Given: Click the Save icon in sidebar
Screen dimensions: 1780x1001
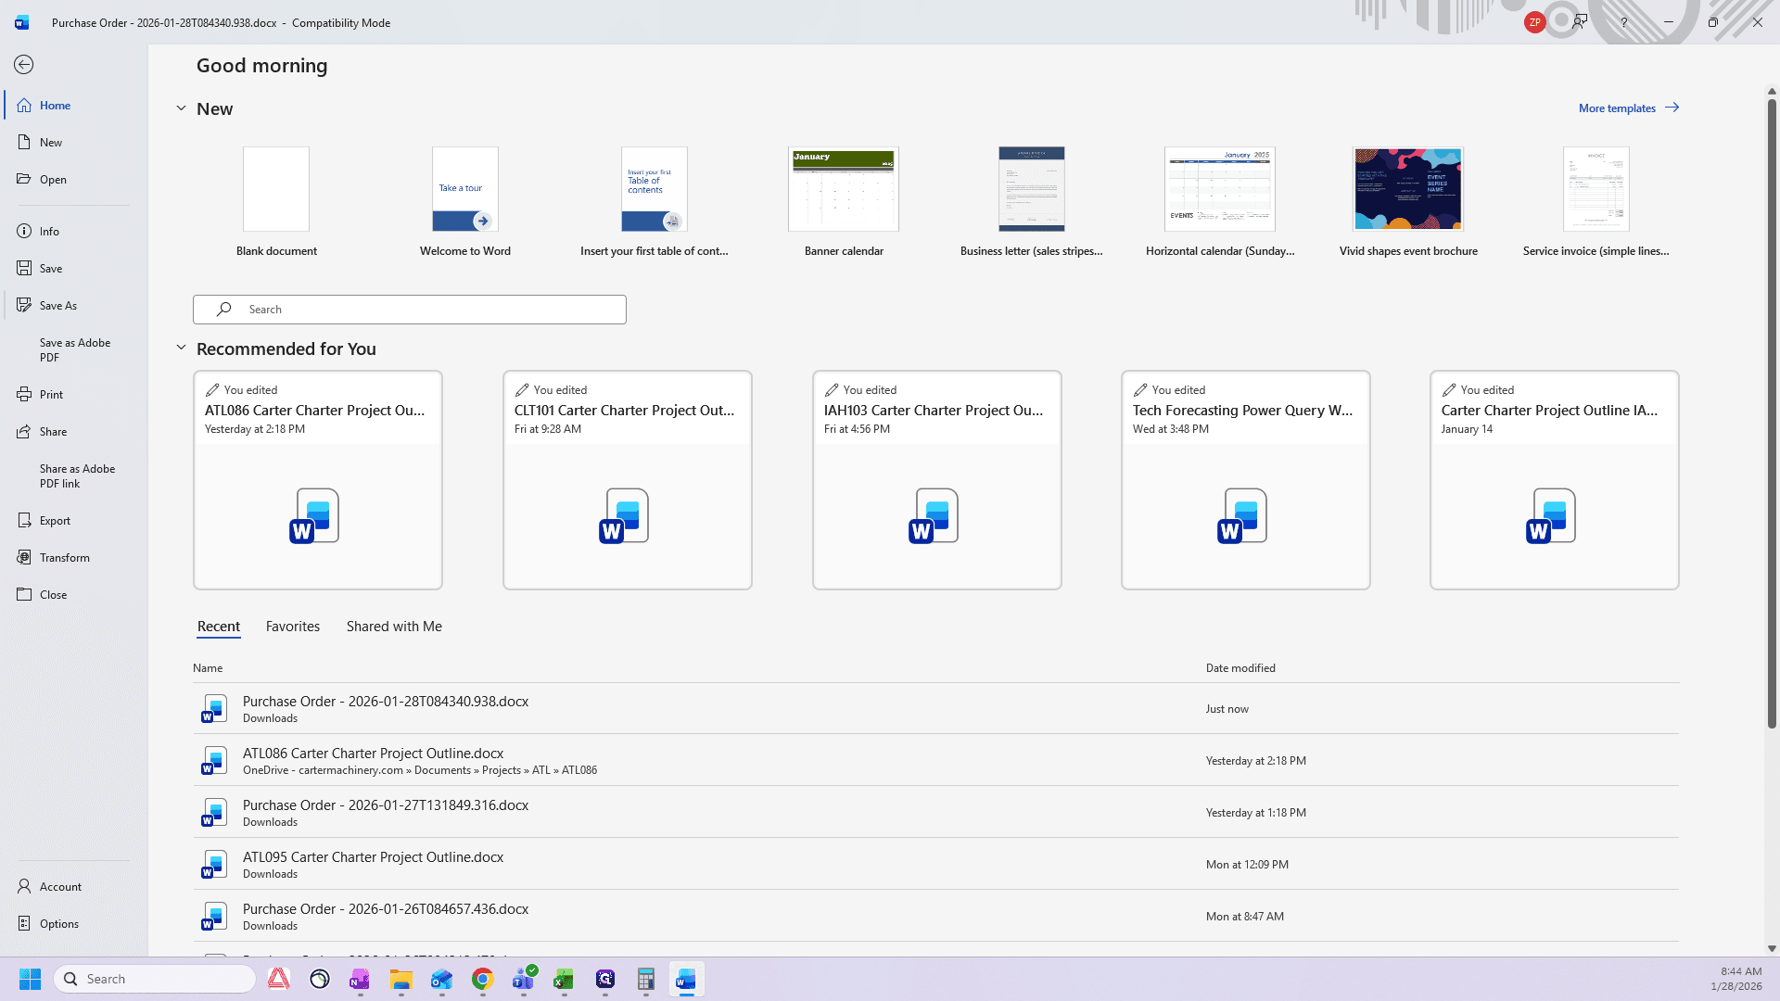Looking at the screenshot, I should tap(24, 268).
